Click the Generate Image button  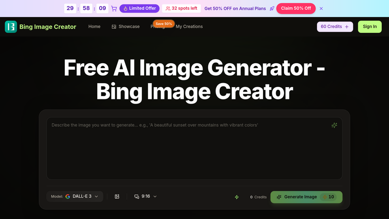pyautogui.click(x=306, y=197)
